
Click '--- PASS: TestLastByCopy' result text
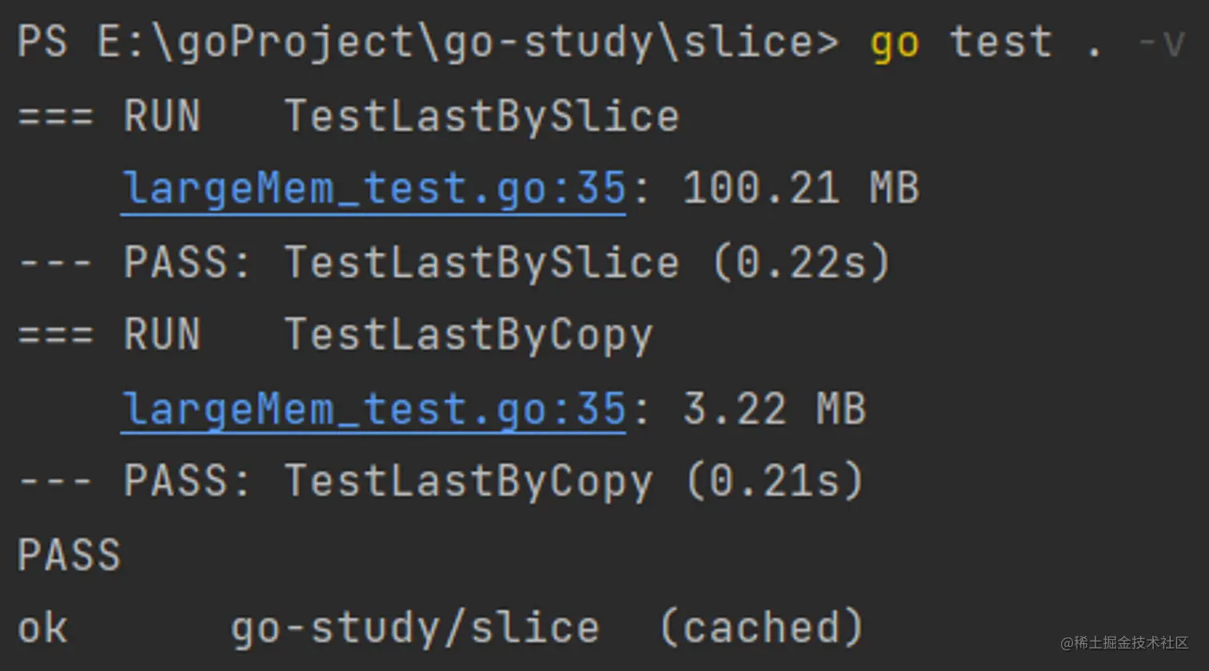click(x=335, y=482)
